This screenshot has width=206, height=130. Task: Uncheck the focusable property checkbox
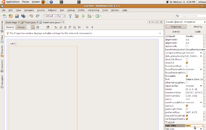tap(187, 76)
